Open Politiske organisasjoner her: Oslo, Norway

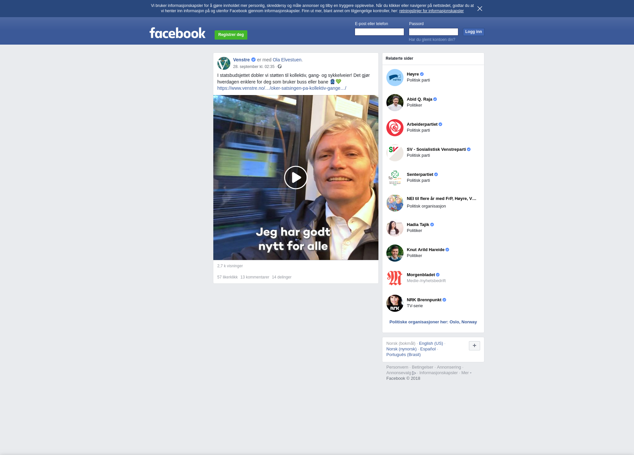[x=433, y=322]
